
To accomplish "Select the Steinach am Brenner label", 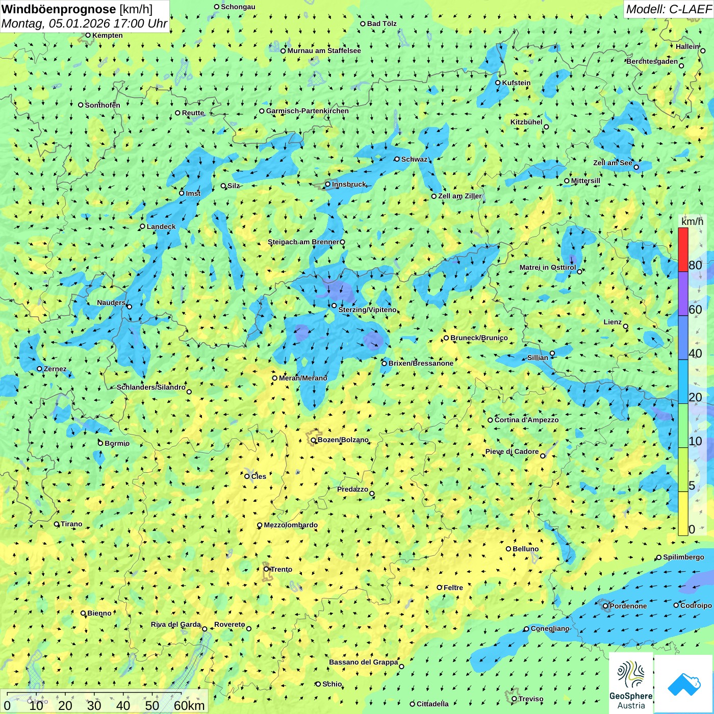I will coord(303,242).
